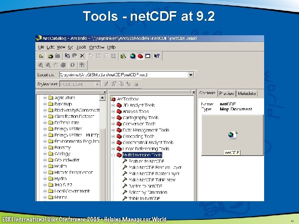This screenshot has width=299, height=224.
Task: Close the ArcToolbox panel
Action: tap(194, 92)
